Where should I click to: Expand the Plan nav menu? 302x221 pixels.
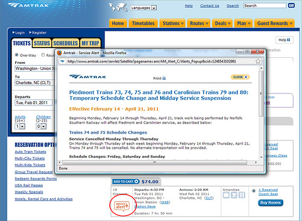click(x=243, y=23)
